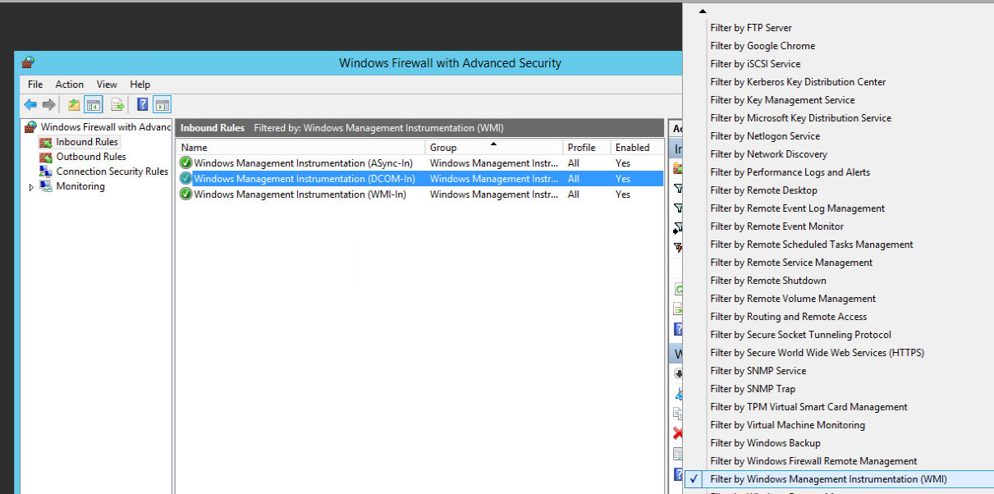Select Outbound Rules in the tree
994x494 pixels.
[x=90, y=157]
